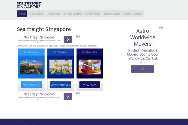Click the Popular routes card header
Screen dimensions: 188x125
(x=31, y=52)
